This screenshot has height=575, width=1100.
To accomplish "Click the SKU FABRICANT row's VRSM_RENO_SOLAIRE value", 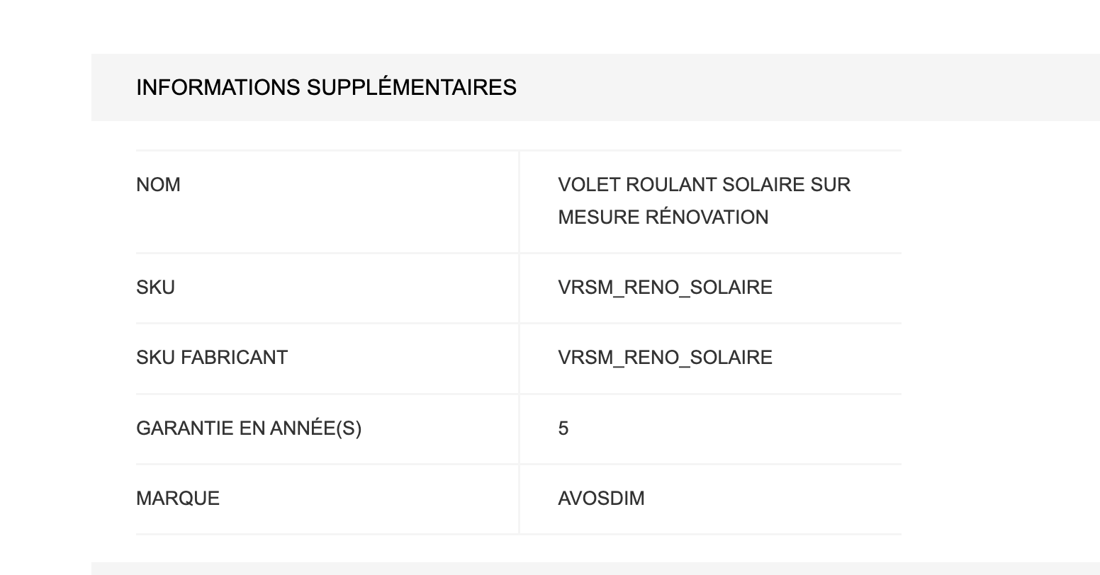I will (665, 358).
